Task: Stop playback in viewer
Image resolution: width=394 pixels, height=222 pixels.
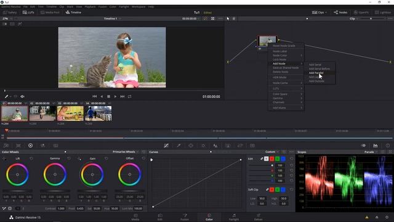Action: pyautogui.click(x=108, y=96)
